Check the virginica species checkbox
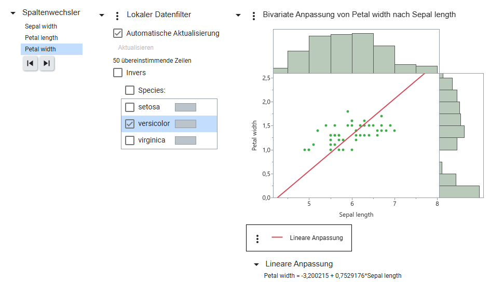 click(x=130, y=140)
